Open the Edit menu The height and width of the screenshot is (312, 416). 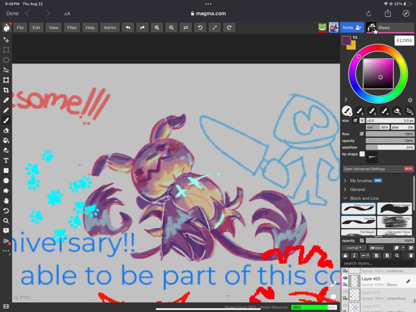(x=36, y=27)
